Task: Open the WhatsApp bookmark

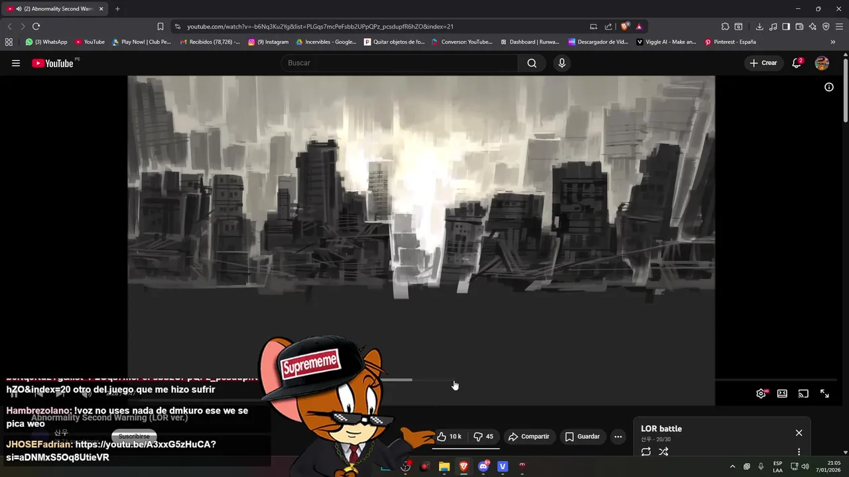Action: (46, 42)
